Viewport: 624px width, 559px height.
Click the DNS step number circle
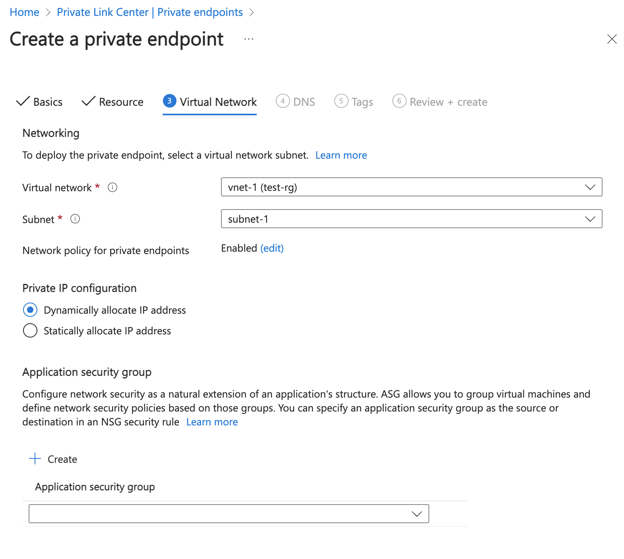282,101
